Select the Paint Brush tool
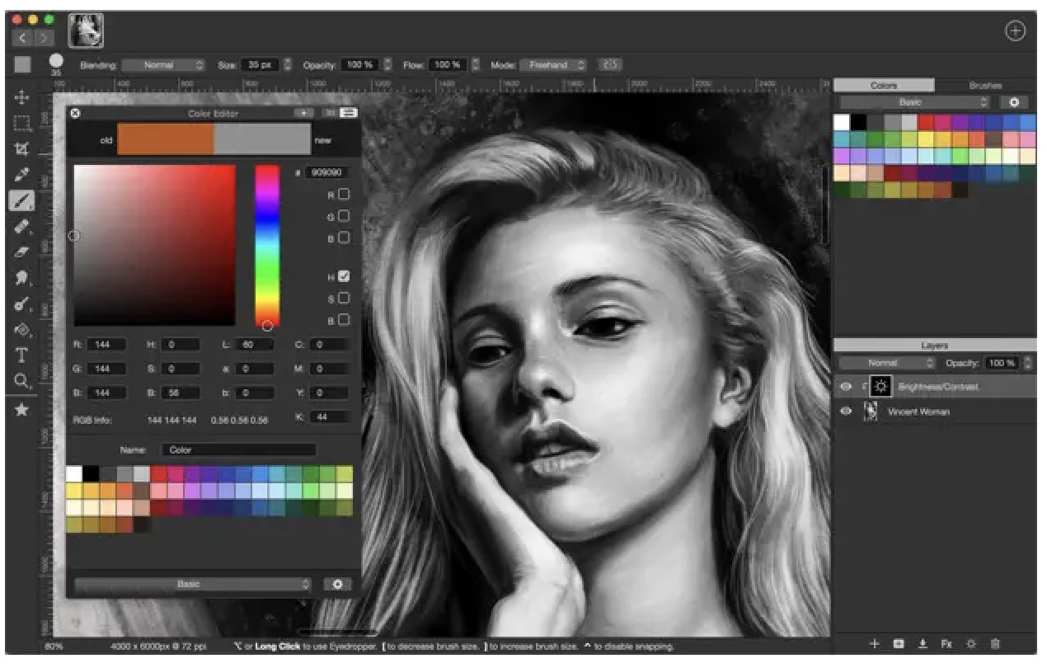Image resolution: width=1047 pixels, height=668 pixels. pyautogui.click(x=22, y=200)
